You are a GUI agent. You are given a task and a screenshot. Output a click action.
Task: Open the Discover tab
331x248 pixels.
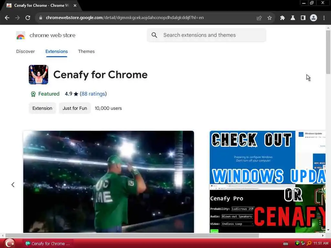[x=25, y=51]
